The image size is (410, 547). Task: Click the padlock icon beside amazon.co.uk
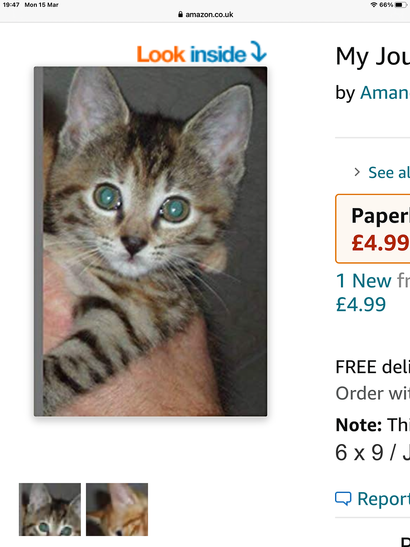(x=181, y=14)
